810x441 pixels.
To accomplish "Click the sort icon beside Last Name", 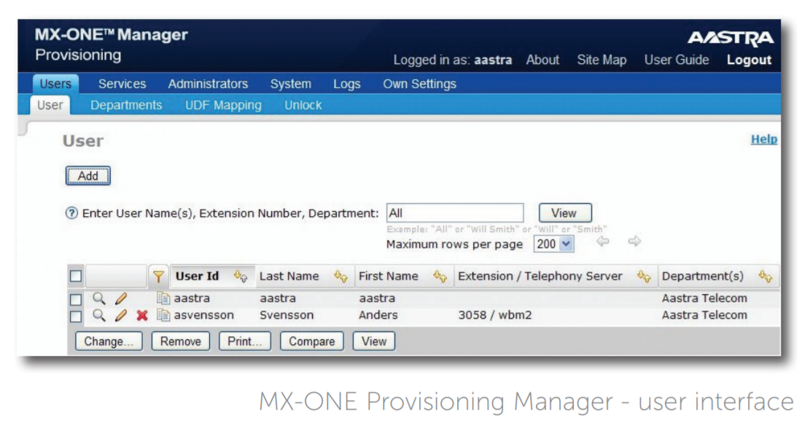I will 337,276.
